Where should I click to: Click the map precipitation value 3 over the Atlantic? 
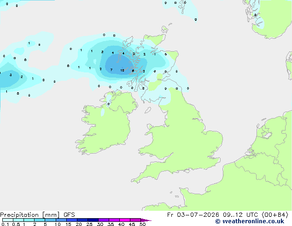(x=11, y=75)
